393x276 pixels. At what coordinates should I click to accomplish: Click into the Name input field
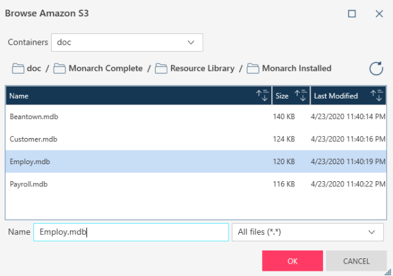point(131,232)
